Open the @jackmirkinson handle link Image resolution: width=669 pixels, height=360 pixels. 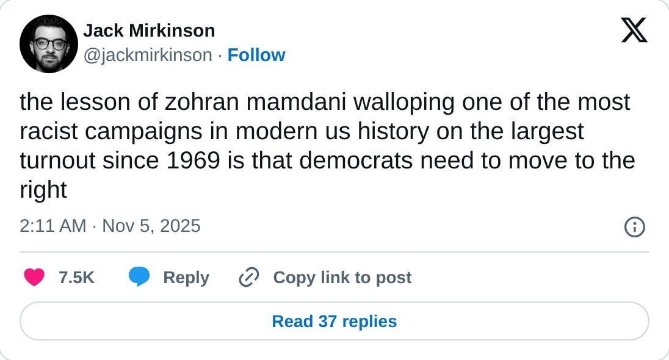[148, 56]
